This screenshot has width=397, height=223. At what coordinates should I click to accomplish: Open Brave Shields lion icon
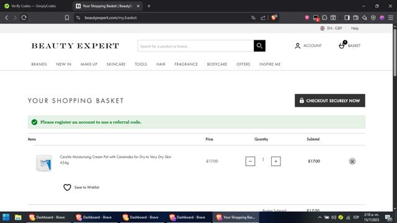pyautogui.click(x=274, y=17)
